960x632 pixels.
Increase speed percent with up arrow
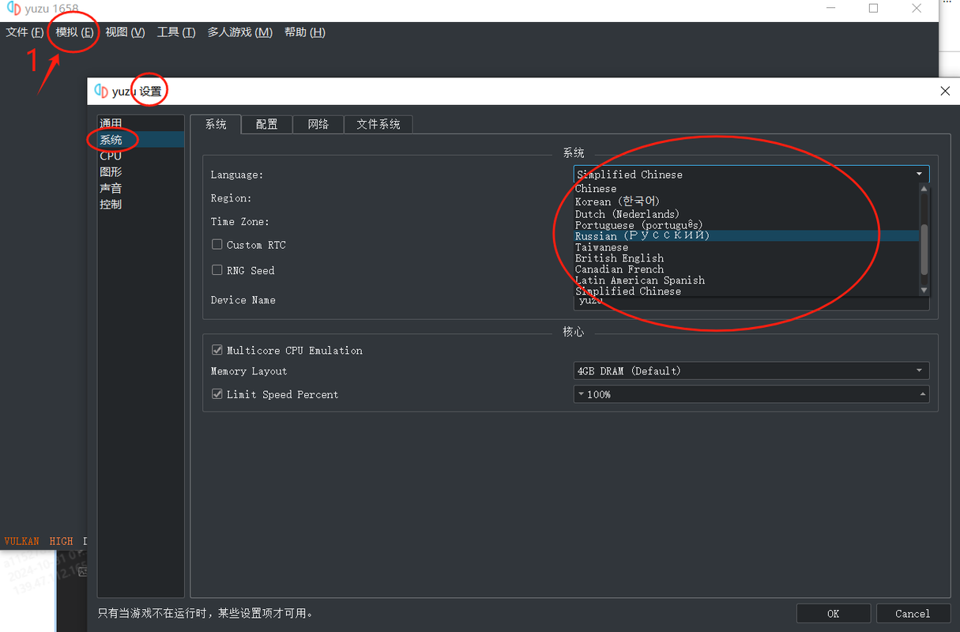click(922, 394)
